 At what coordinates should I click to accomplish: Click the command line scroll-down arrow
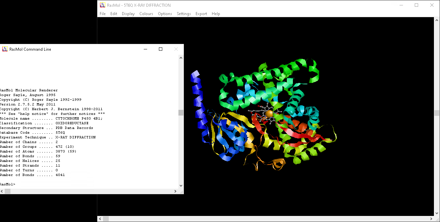181,185
